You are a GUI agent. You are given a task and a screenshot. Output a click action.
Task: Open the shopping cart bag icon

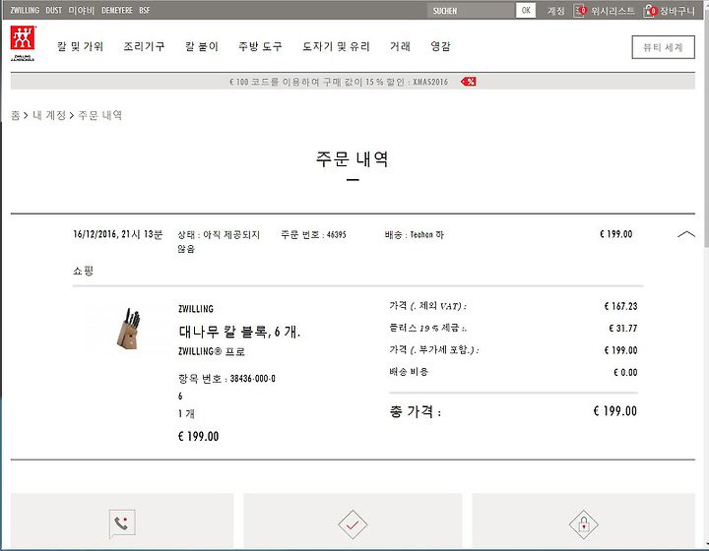[650, 11]
